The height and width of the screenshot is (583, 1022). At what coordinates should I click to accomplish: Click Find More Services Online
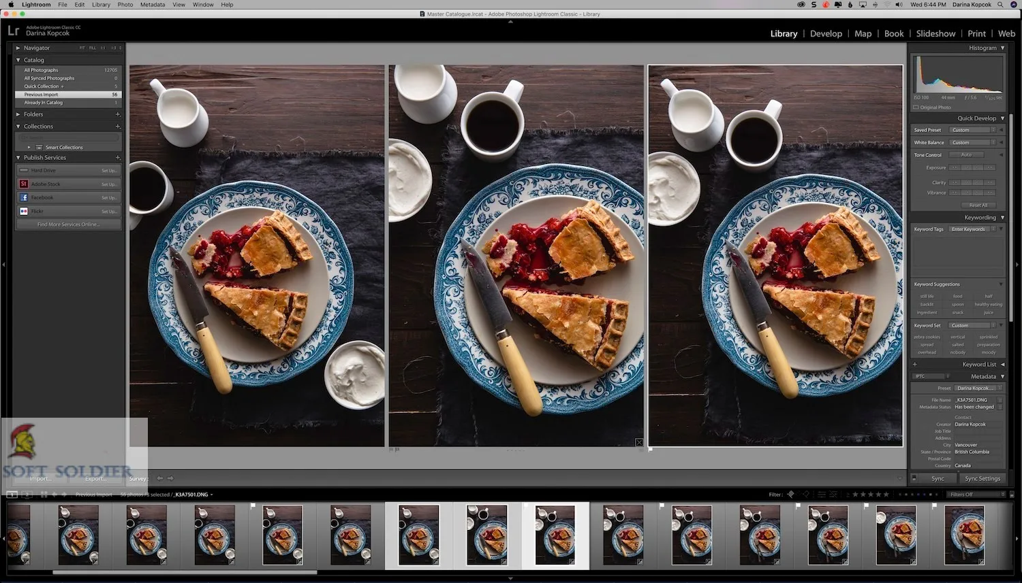pyautogui.click(x=68, y=224)
